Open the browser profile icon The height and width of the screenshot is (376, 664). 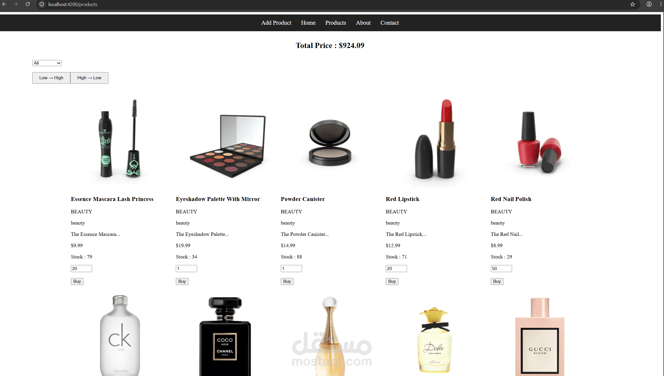click(x=649, y=4)
